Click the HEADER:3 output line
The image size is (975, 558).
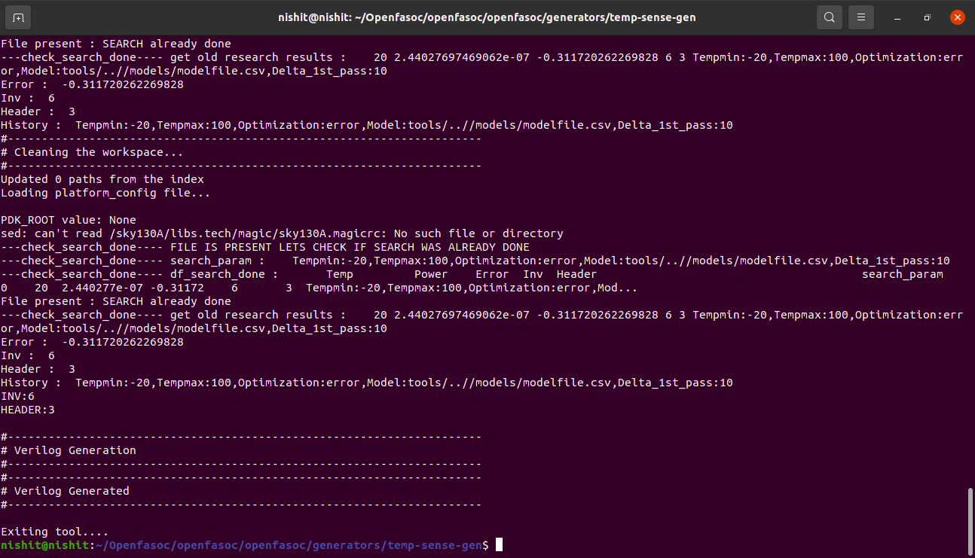click(26, 409)
